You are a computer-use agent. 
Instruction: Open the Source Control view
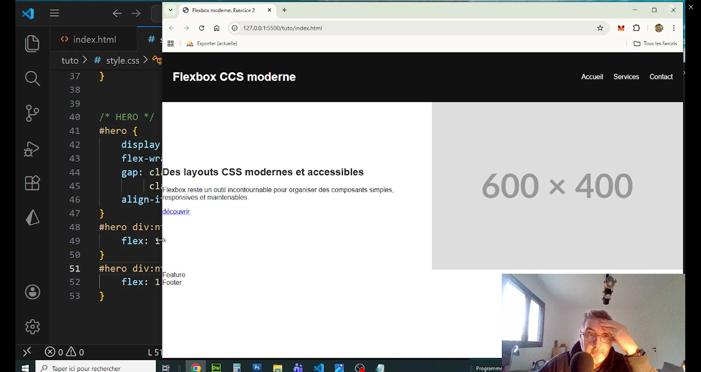tap(32, 113)
